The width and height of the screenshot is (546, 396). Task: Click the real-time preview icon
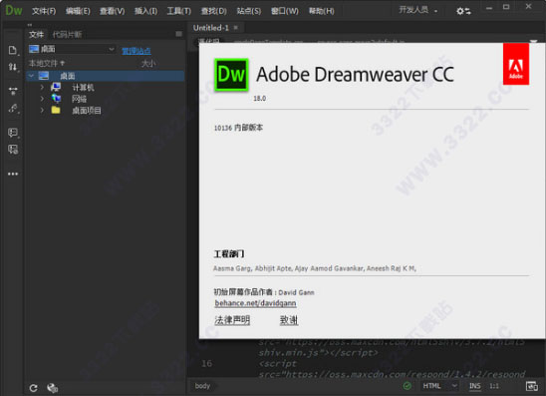[531, 386]
